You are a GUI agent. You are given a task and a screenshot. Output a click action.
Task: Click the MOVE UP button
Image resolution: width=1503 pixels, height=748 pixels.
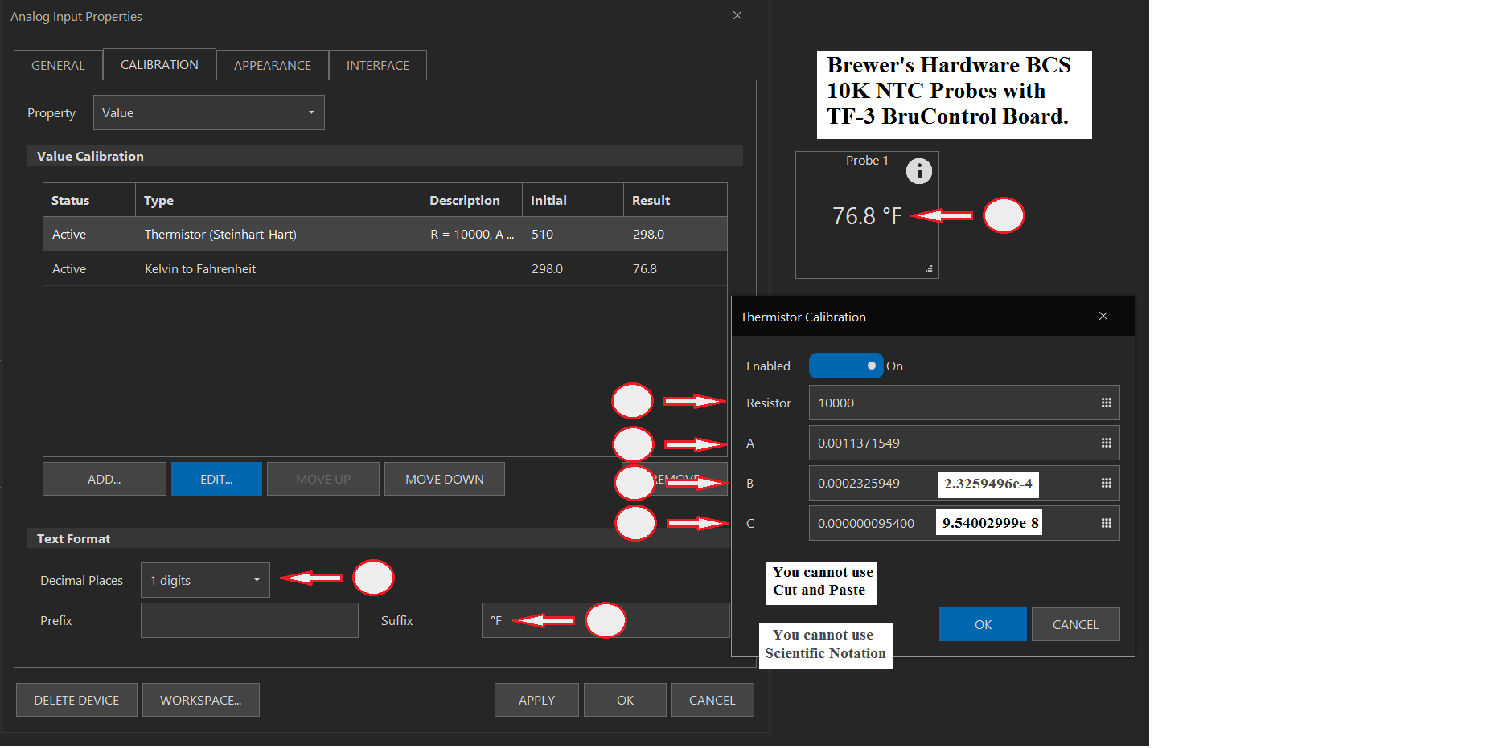click(x=323, y=479)
